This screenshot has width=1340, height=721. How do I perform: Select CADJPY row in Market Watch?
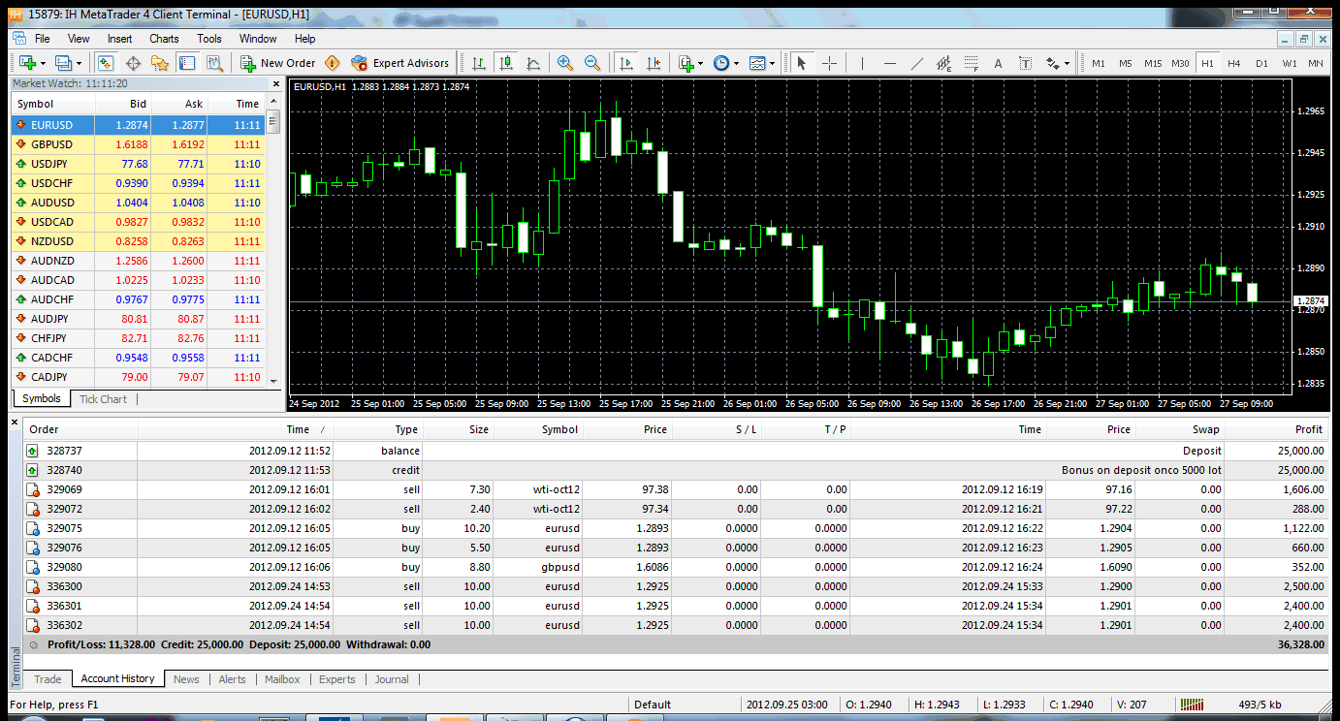[x=139, y=377]
